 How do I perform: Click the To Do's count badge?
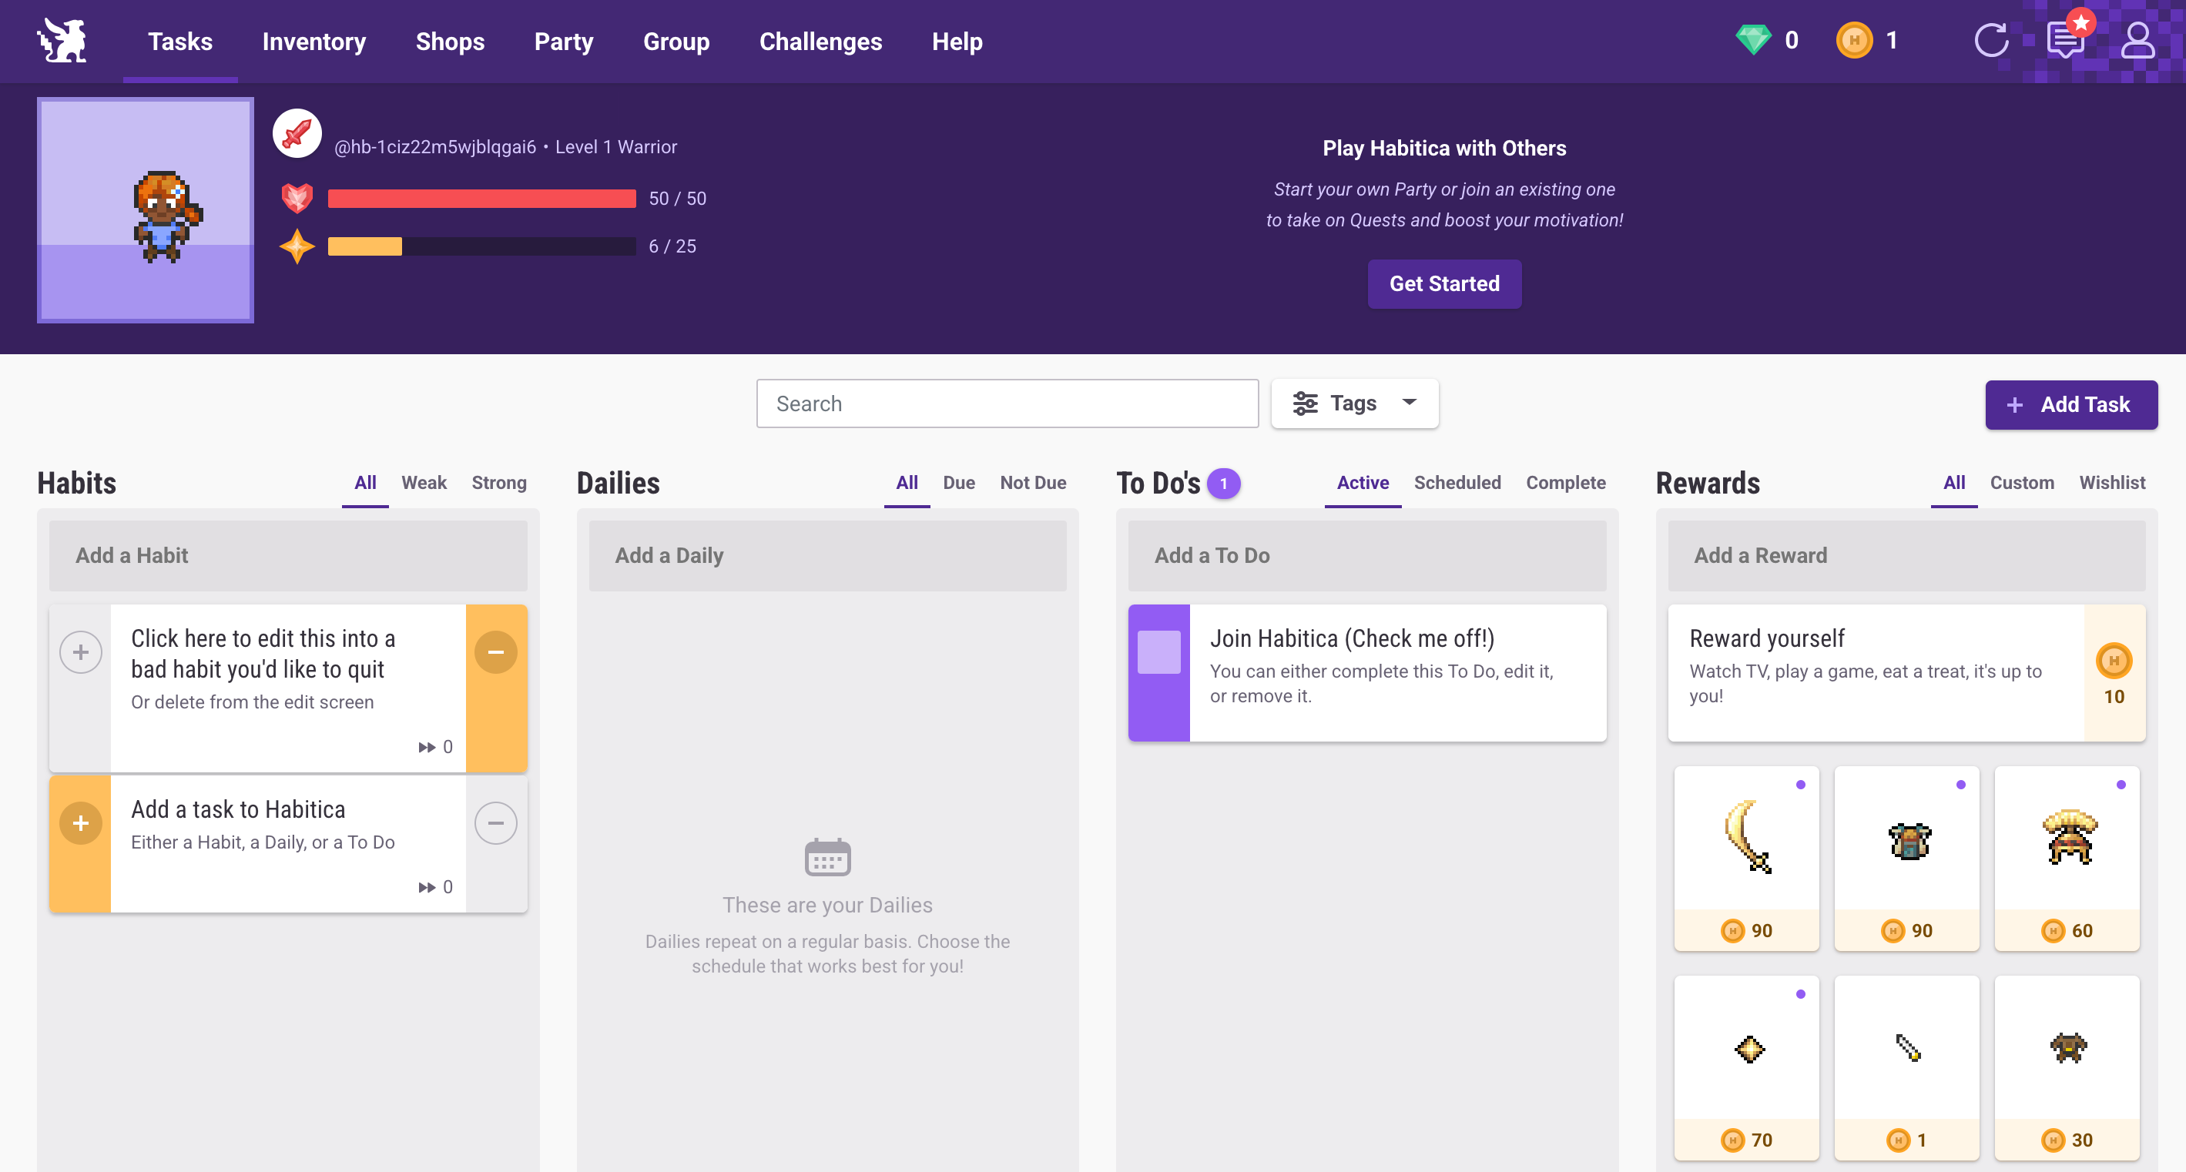tap(1223, 483)
